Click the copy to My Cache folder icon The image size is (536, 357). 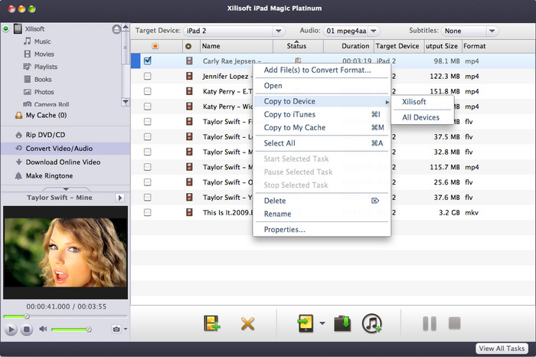(x=343, y=323)
